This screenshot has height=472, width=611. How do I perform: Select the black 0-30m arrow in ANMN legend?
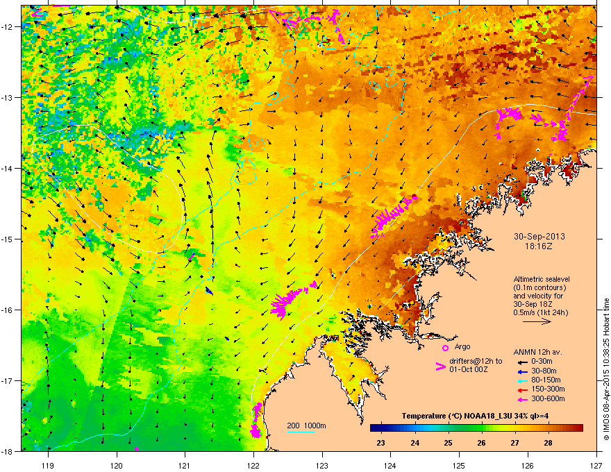pyautogui.click(x=521, y=362)
